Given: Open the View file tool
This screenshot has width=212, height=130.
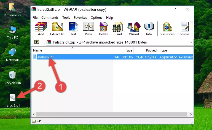Looking at the screenshot, I should (88, 29).
